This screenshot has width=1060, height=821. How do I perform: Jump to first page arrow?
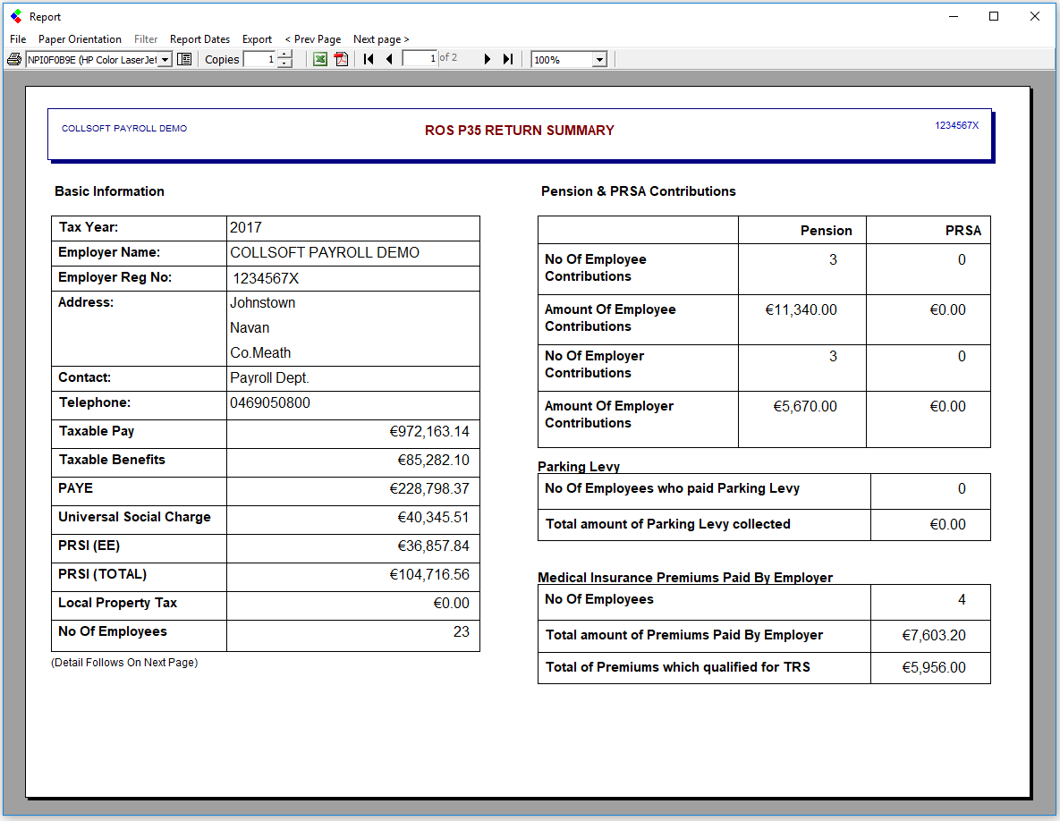(x=369, y=59)
